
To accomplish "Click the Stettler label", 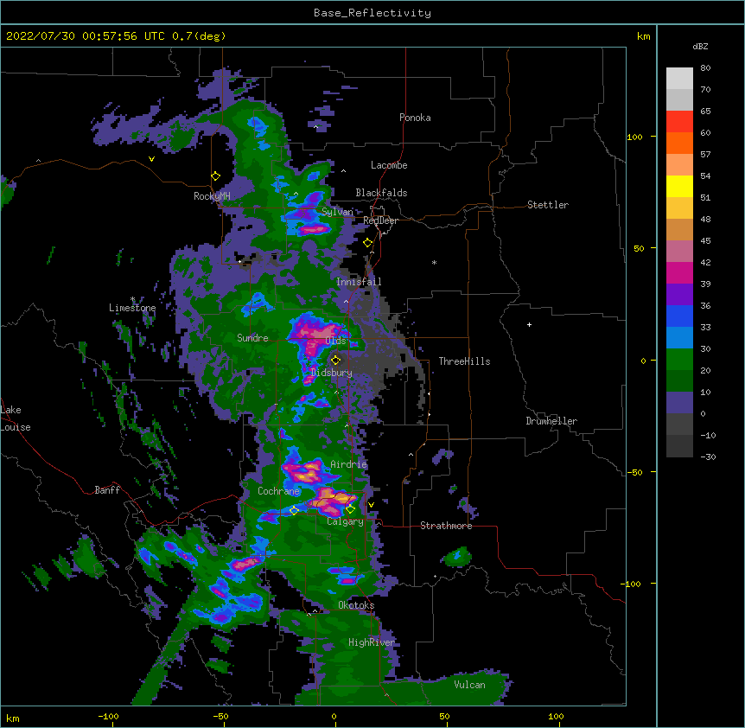I will (x=548, y=205).
